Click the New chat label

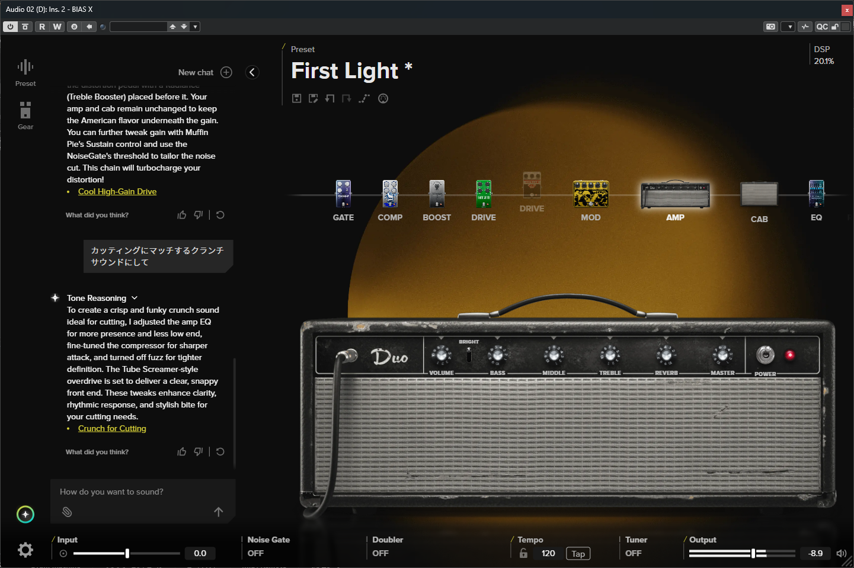196,72
